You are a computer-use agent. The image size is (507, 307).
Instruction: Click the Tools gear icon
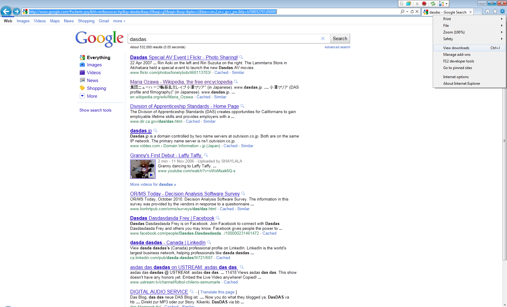[502, 11]
